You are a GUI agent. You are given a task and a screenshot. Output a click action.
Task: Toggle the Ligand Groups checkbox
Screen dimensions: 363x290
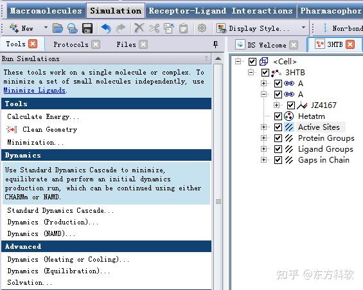(278, 149)
